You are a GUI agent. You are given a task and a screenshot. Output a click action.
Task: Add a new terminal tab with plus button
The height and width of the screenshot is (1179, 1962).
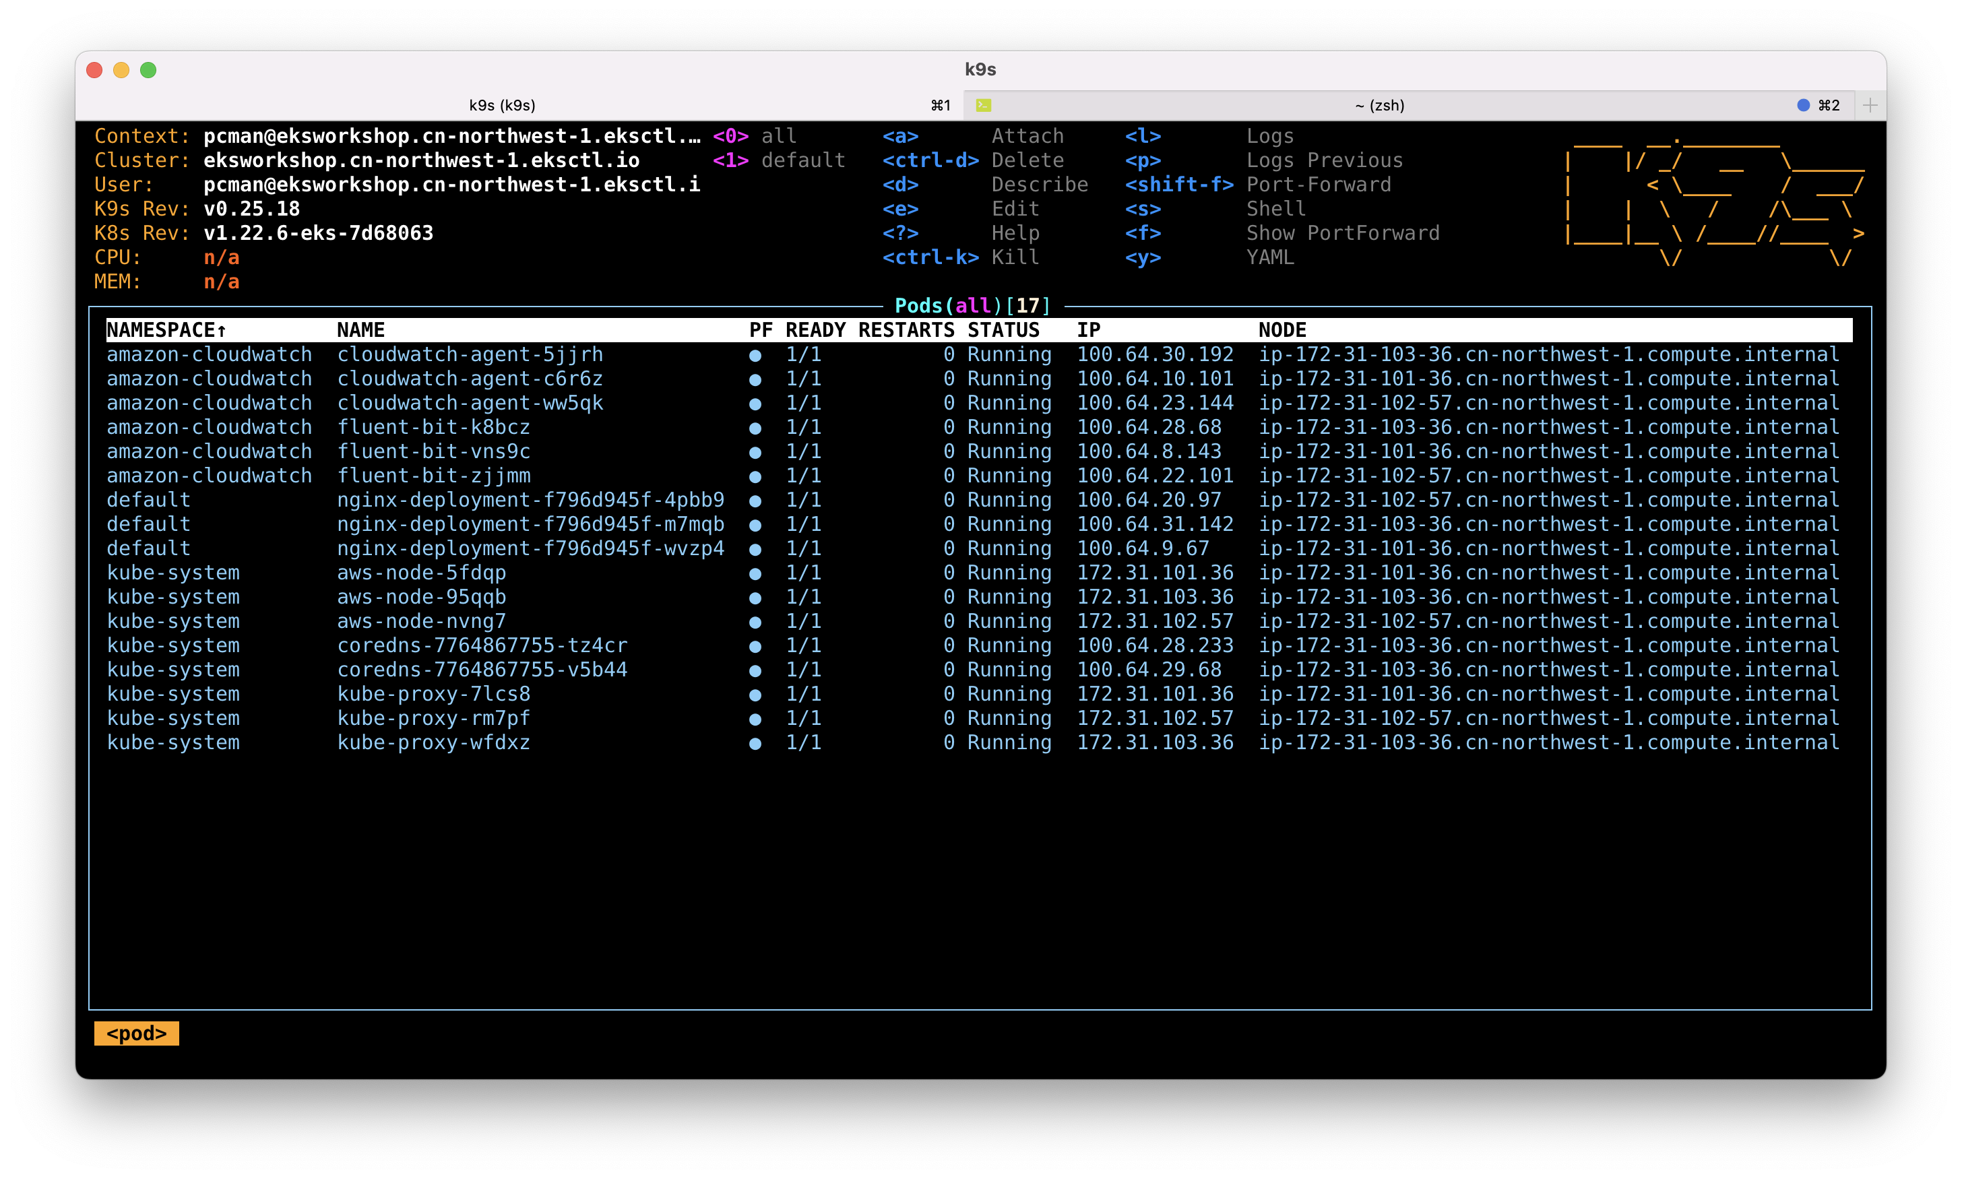pos(1870,105)
